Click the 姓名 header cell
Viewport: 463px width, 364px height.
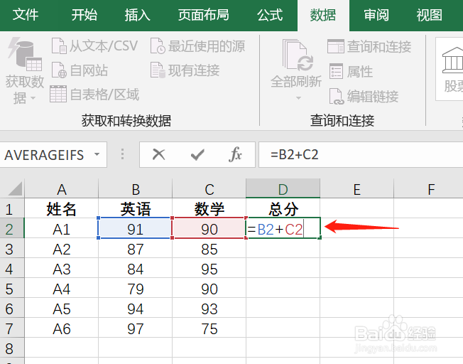point(61,209)
